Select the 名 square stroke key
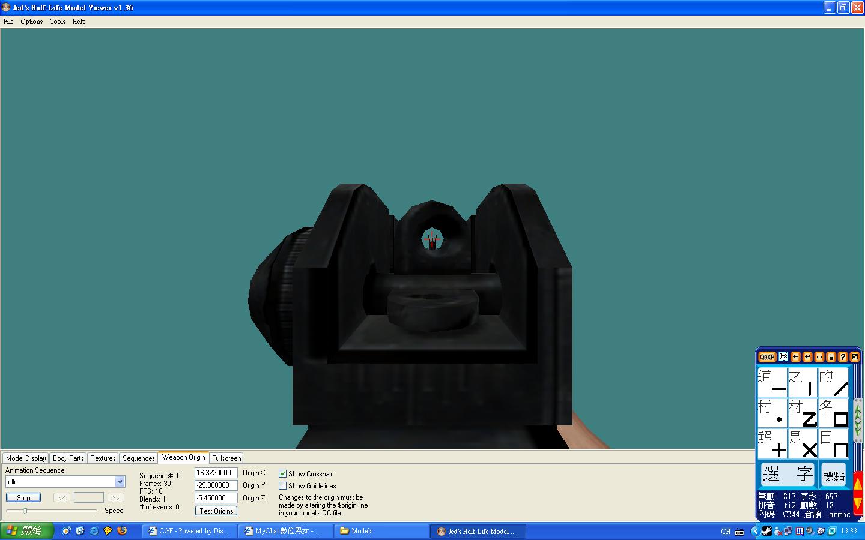Screen dimensions: 865x540 pos(834,413)
